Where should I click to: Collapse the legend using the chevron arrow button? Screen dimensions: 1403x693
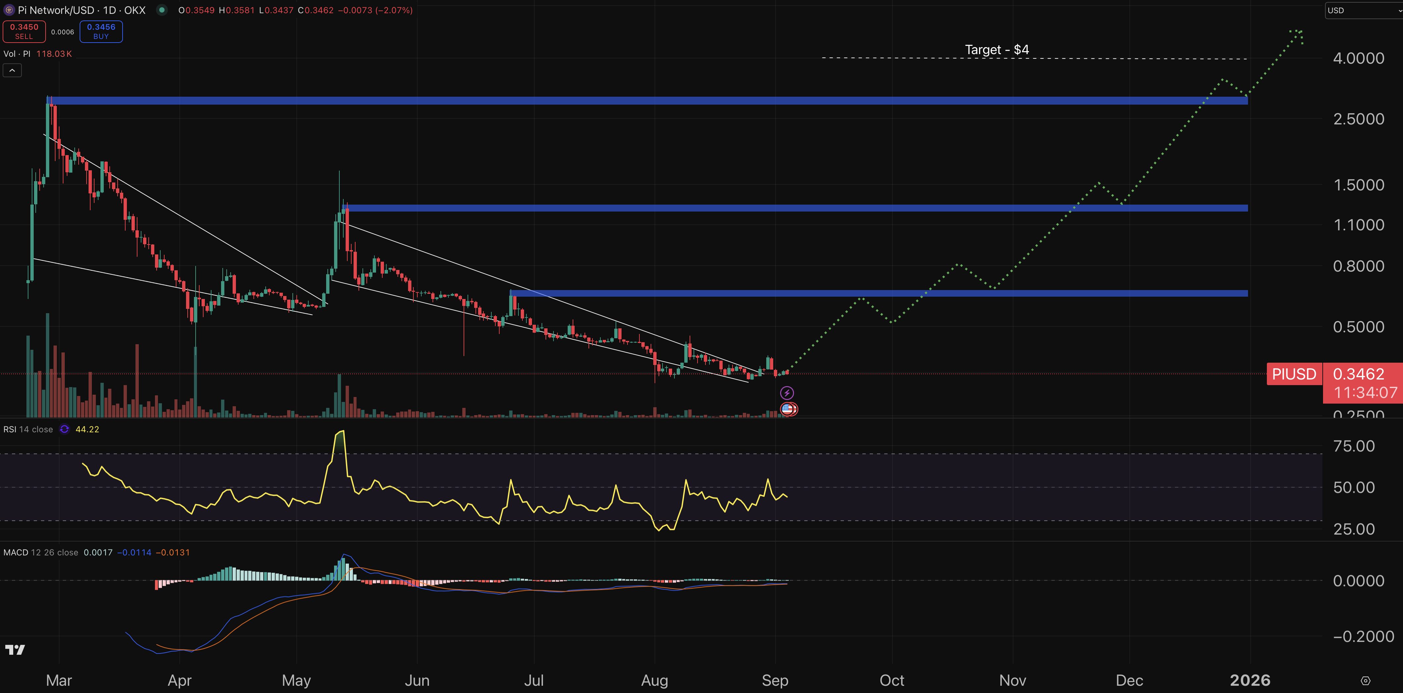pos(12,70)
